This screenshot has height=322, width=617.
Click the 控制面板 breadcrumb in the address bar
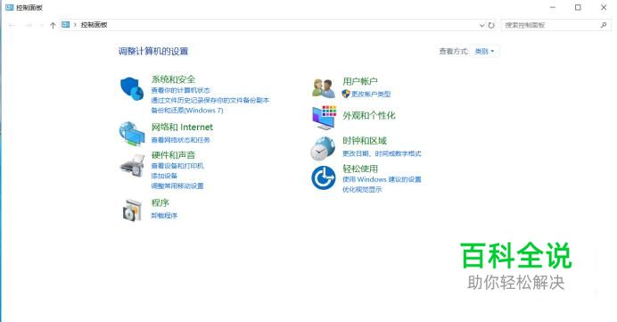pyautogui.click(x=94, y=25)
